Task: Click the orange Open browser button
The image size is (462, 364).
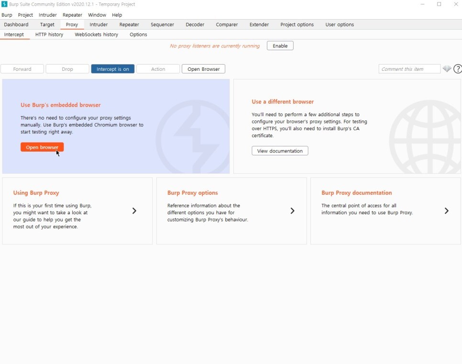Action: tap(42, 147)
